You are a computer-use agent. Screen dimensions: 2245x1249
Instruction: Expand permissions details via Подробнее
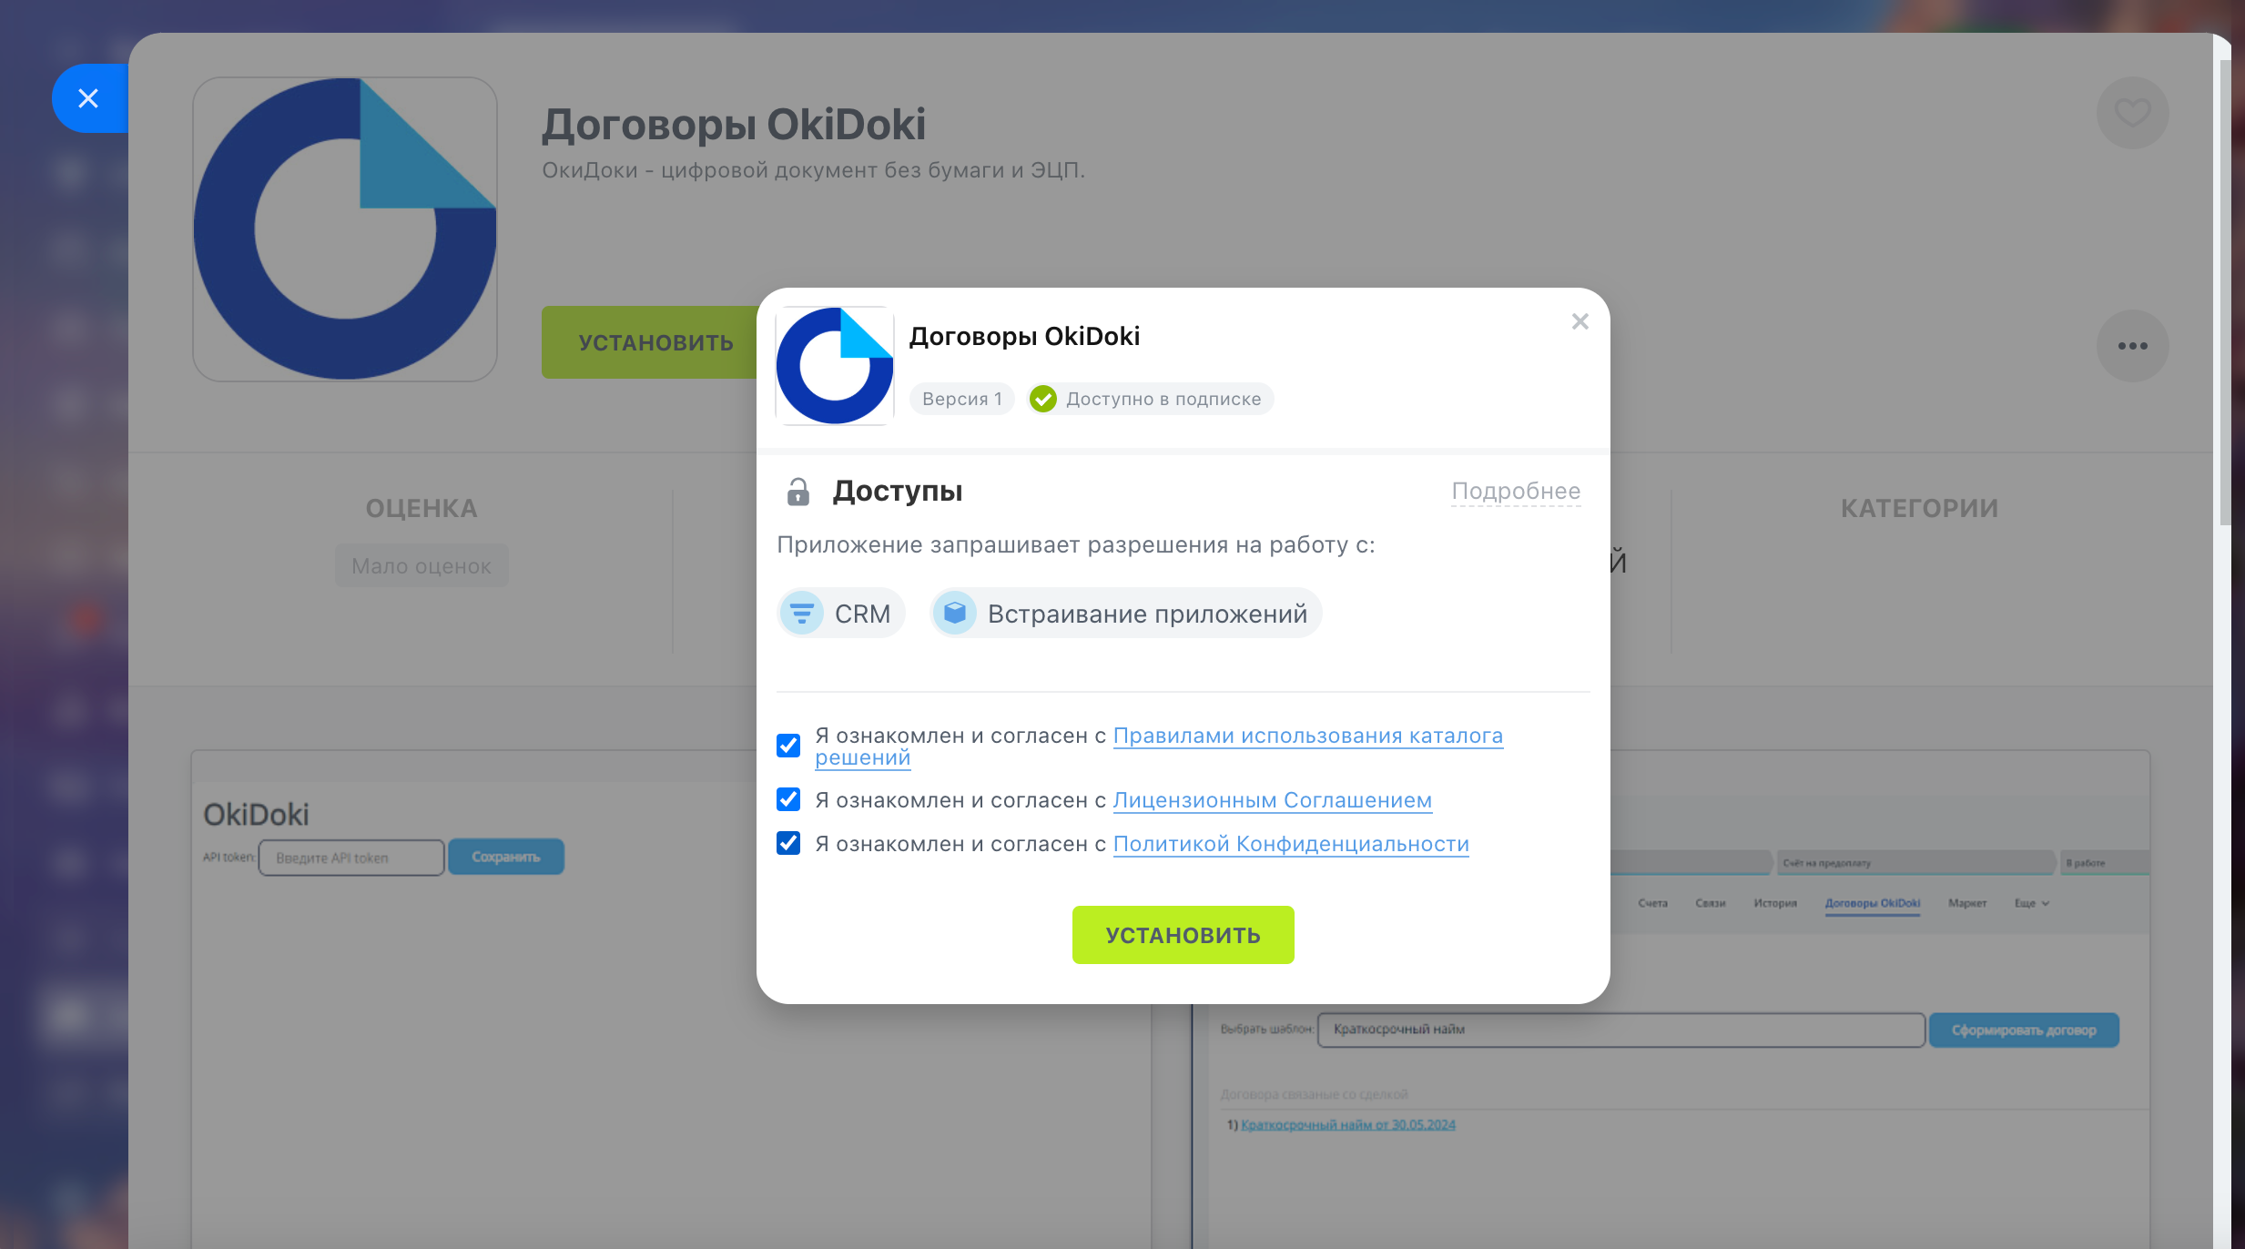(x=1516, y=492)
